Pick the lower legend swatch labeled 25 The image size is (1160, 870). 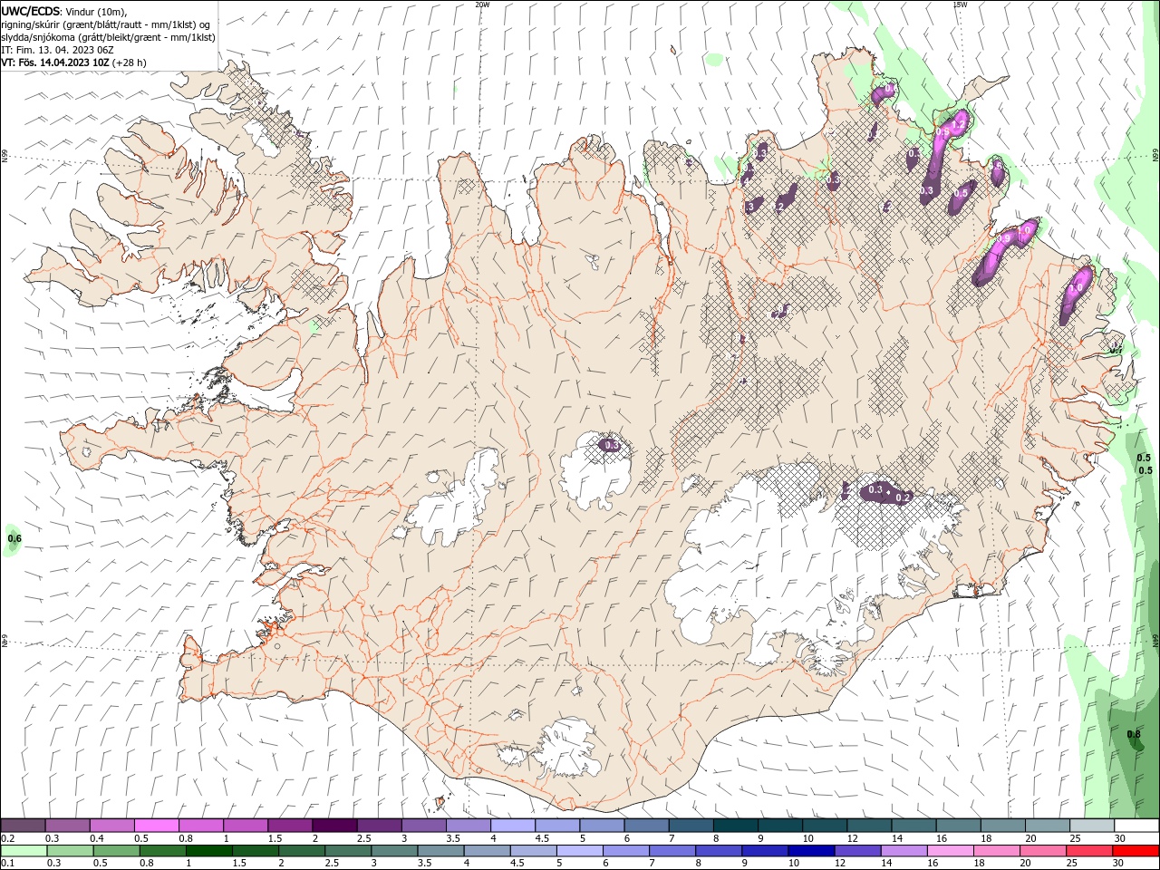coord(1090,851)
